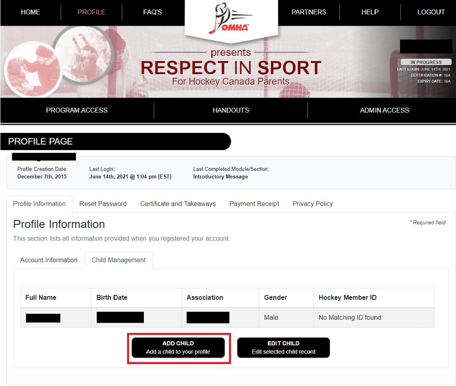The height and width of the screenshot is (386, 456).
Task: Open the Certificate and Takeaways tab
Action: [178, 204]
